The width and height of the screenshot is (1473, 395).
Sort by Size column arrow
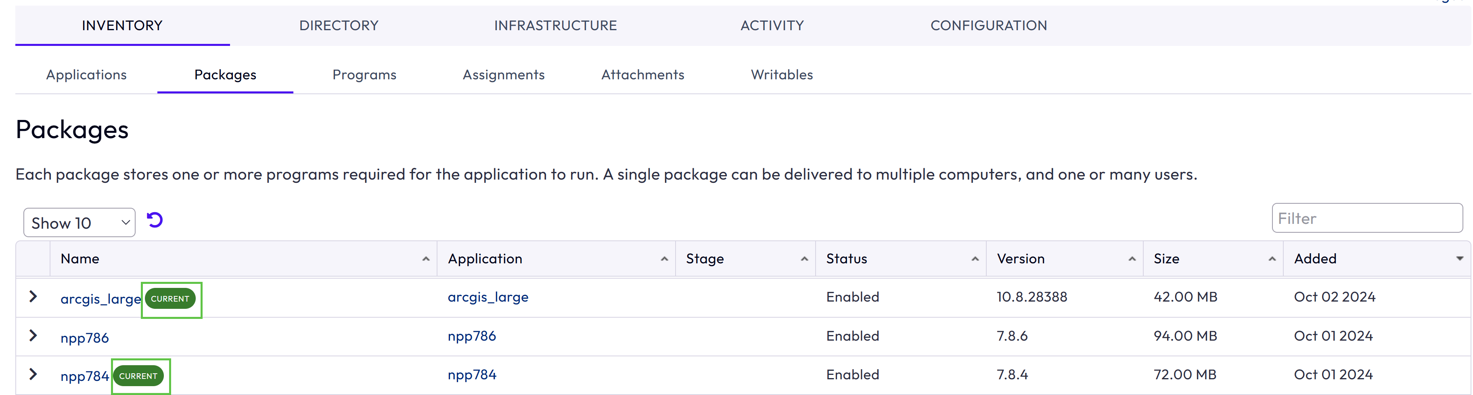coord(1272,259)
